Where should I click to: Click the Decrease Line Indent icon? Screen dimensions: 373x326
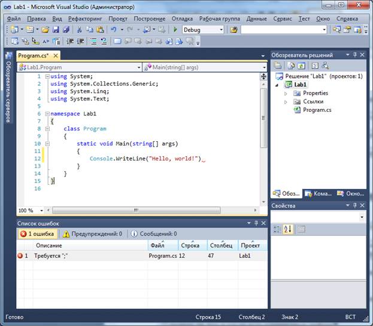pos(69,41)
